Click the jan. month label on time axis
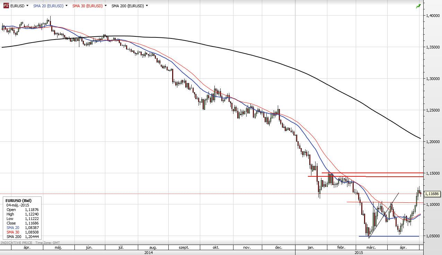The height and width of the screenshot is (255, 442). [311, 248]
